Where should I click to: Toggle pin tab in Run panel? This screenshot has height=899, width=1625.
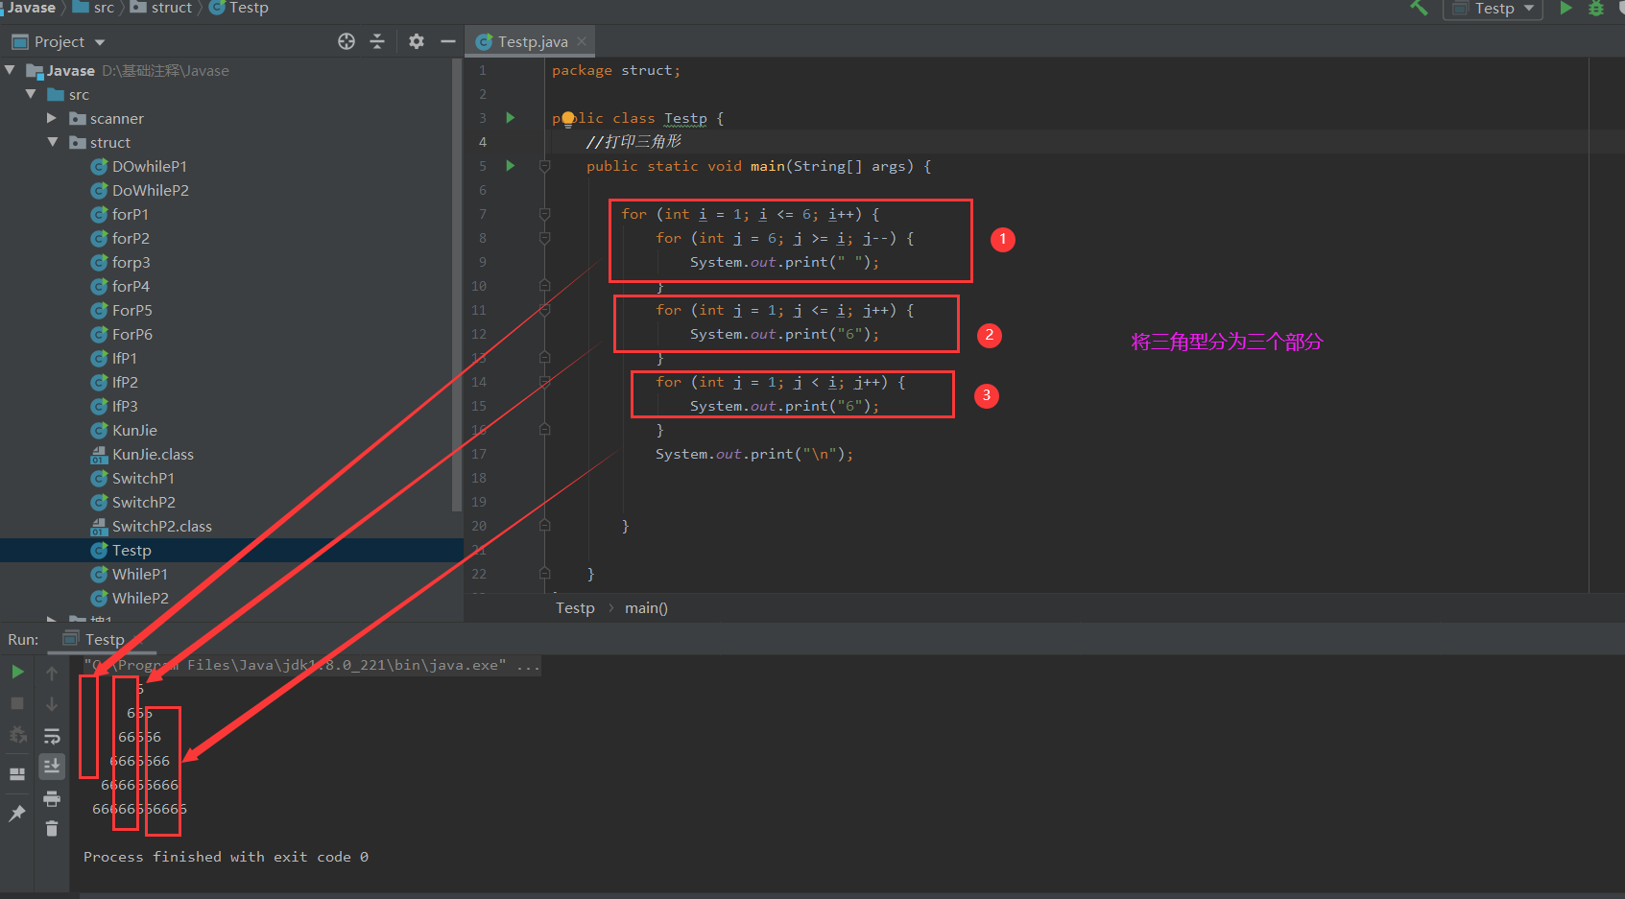pos(17,814)
